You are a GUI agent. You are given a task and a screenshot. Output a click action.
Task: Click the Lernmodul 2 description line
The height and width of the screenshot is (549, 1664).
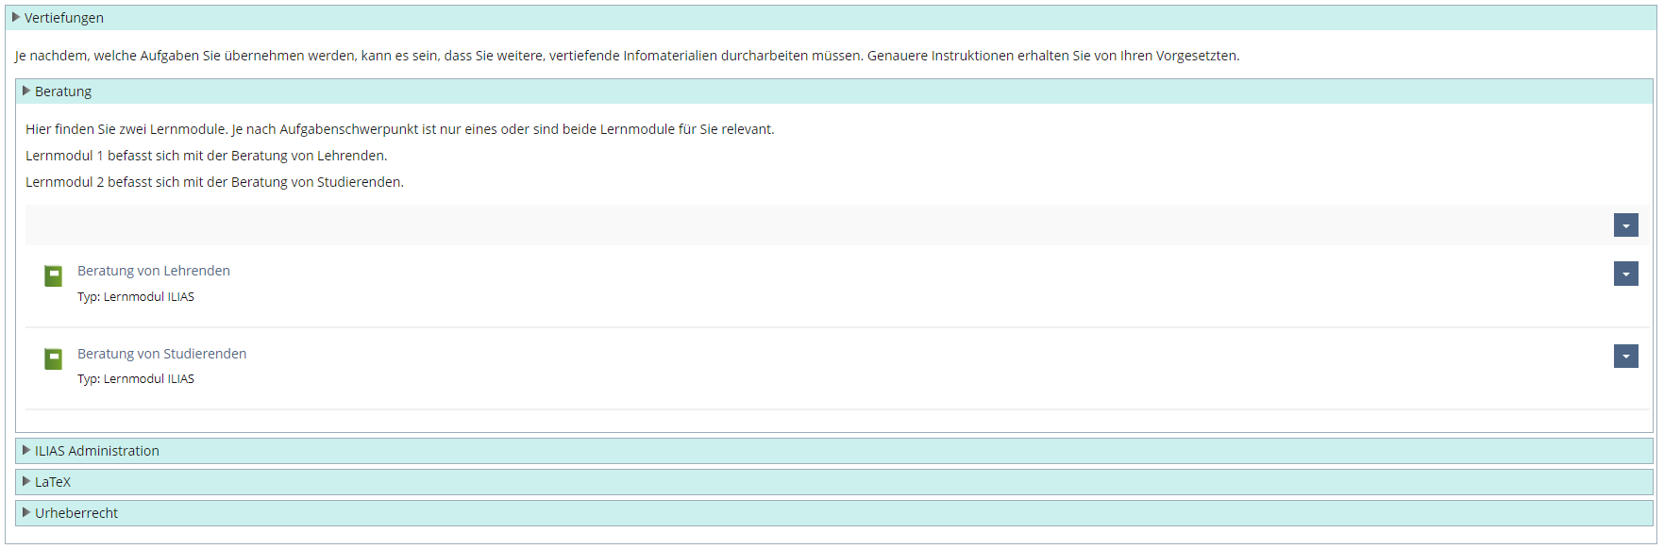pyautogui.click(x=214, y=182)
